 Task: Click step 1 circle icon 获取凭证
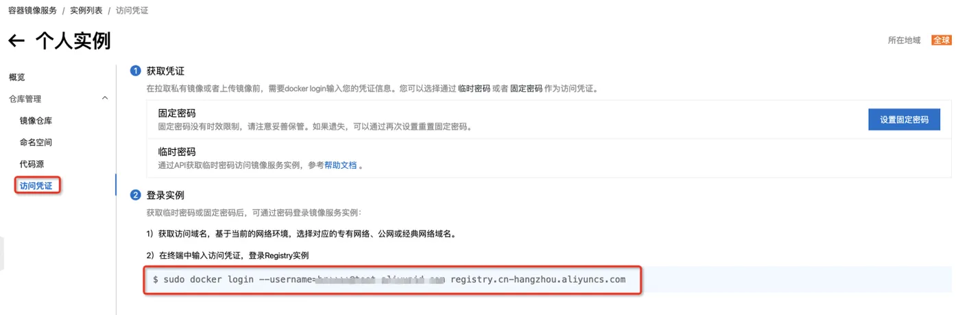coord(136,71)
